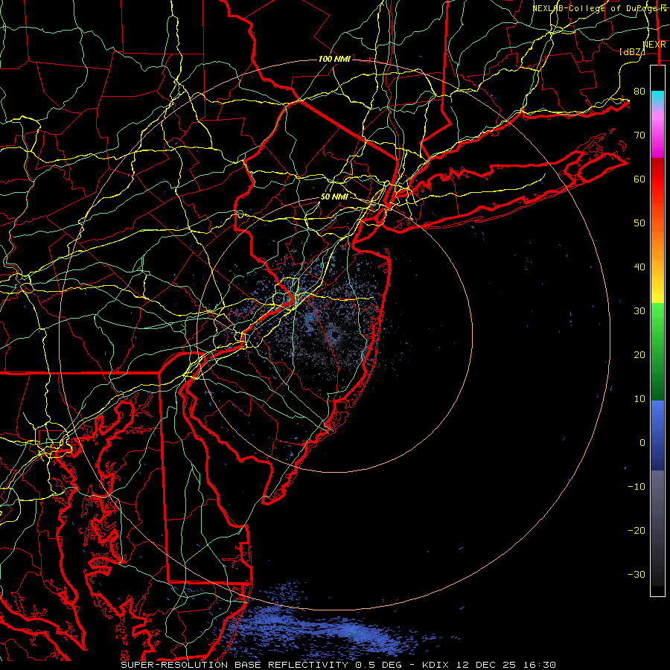Click the "SUPER-RESOLUTION BASE REFLECTIVITY" caption
The height and width of the screenshot is (670, 670).
point(234,665)
